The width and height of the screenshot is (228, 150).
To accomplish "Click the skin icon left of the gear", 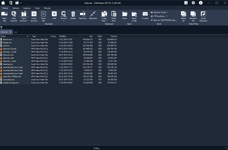I will [x=186, y=3].
